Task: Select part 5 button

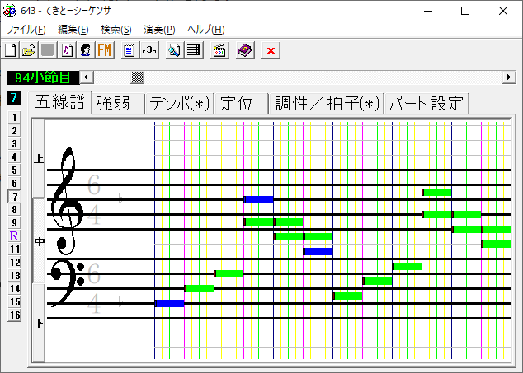Action: 14,170
